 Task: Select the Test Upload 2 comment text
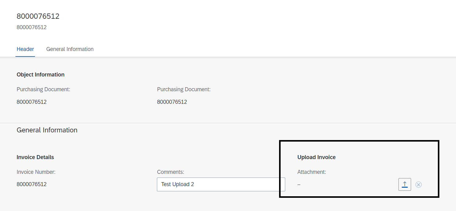tap(178, 184)
